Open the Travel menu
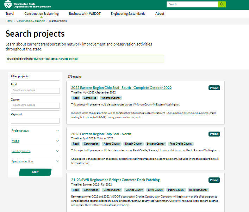The width and height of the screenshot is (249, 212). (x=10, y=14)
